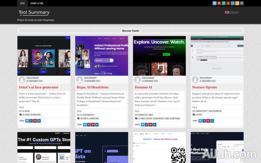Share Rupa.AI Headshots post on LinkedIn
Screen dimensions: 261x163
[x=97, y=124]
